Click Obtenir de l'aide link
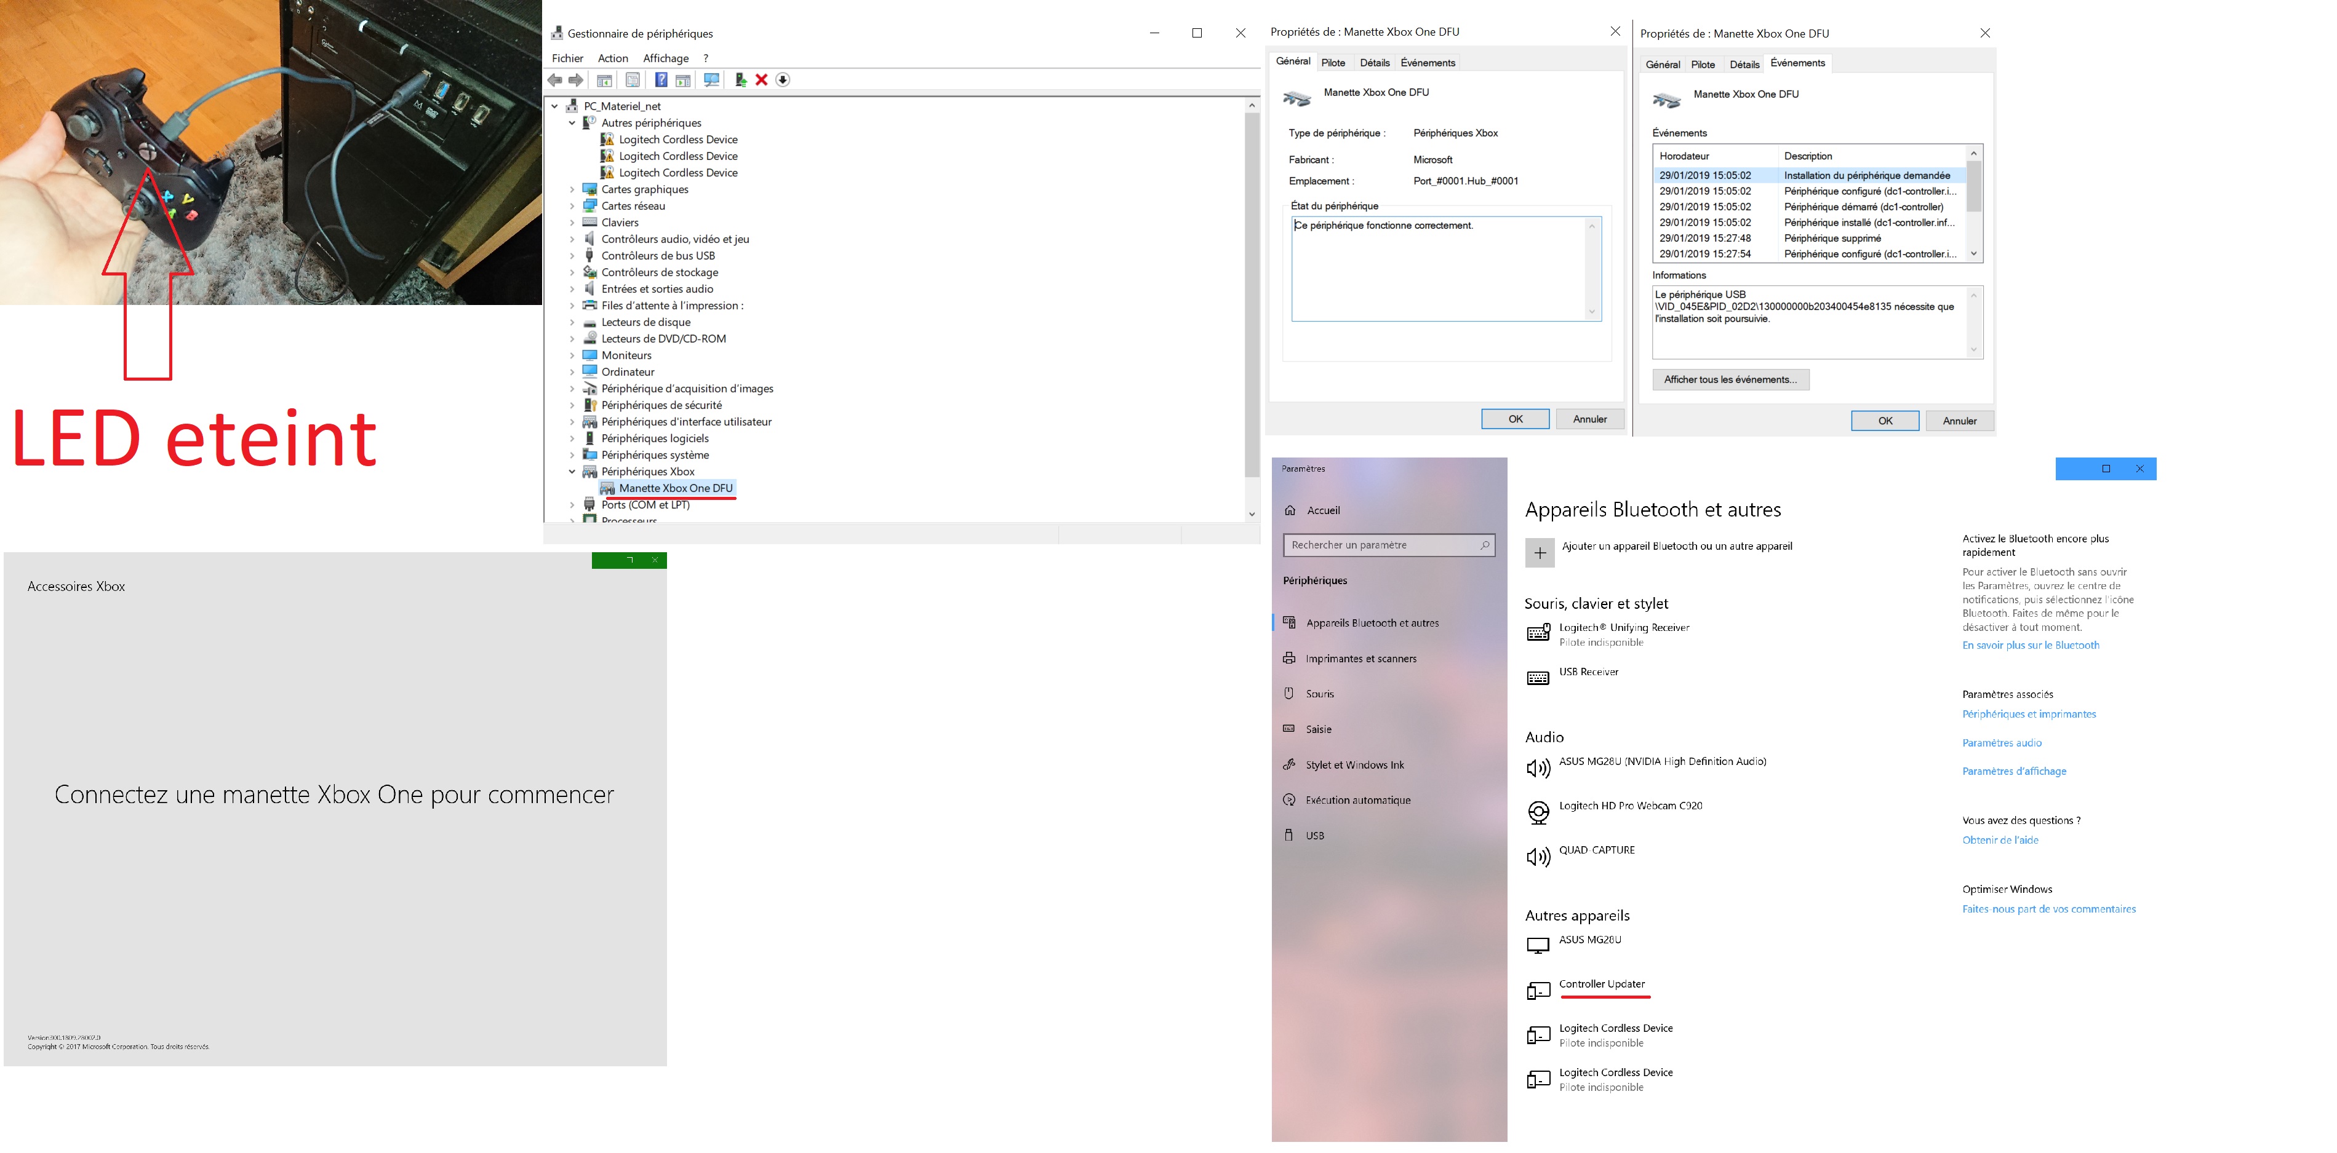The image size is (2337, 1153). (x=2000, y=840)
